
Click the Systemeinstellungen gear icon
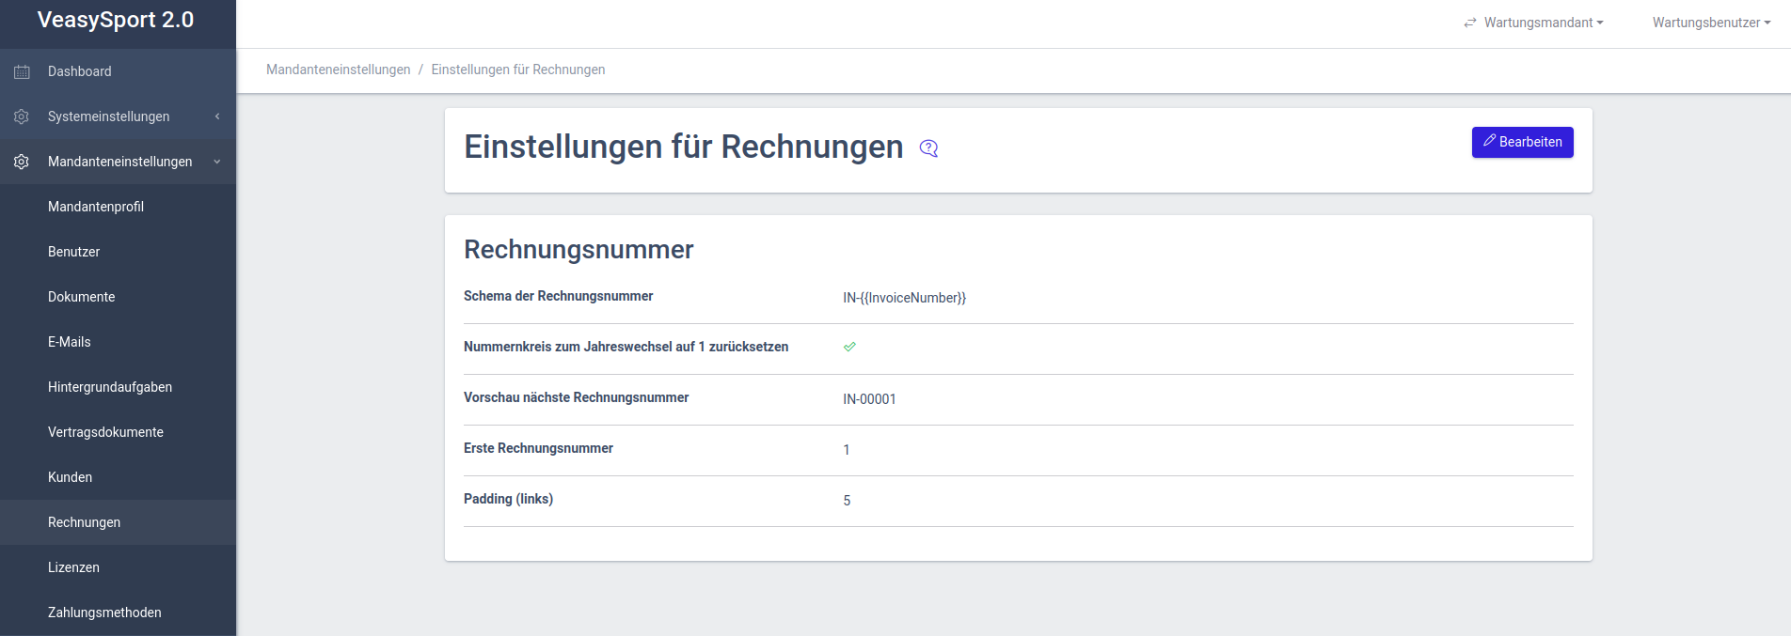click(22, 116)
